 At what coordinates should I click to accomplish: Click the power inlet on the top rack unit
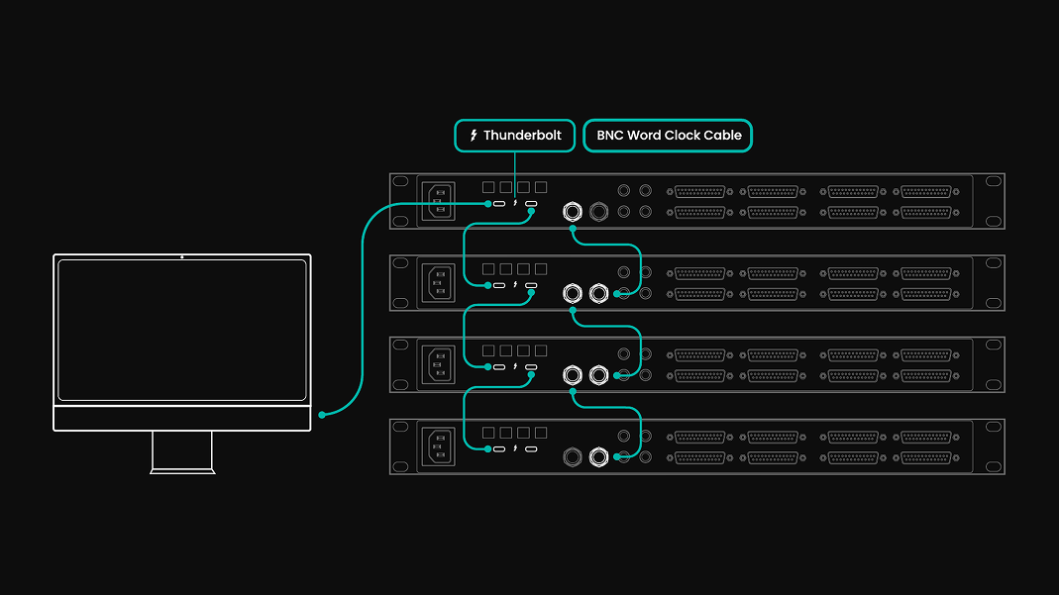[x=438, y=201]
